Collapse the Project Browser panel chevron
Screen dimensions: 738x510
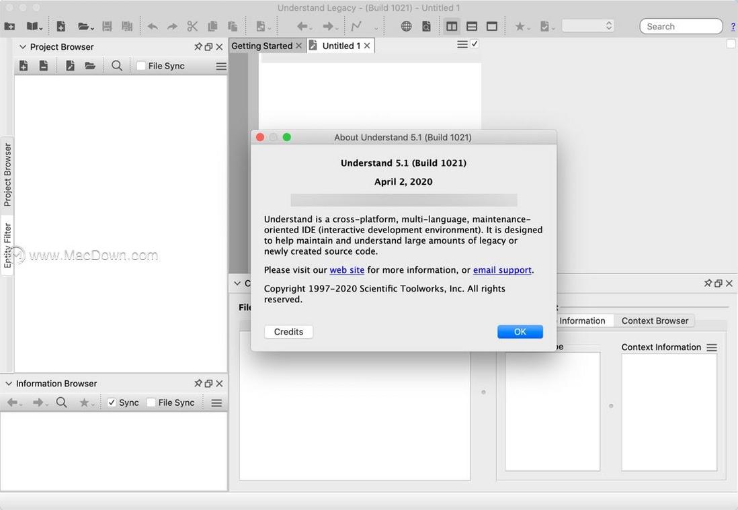tap(22, 46)
